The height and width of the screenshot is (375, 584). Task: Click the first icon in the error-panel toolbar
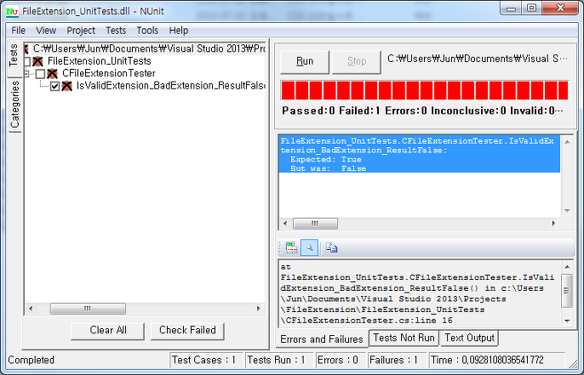pyautogui.click(x=291, y=247)
